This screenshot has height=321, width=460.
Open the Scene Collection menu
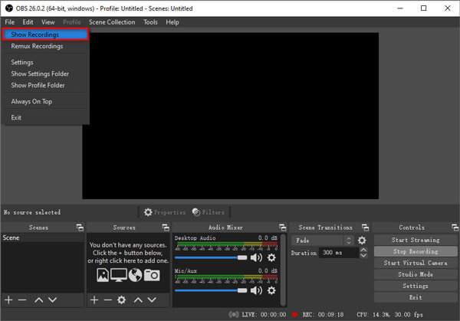(x=112, y=22)
